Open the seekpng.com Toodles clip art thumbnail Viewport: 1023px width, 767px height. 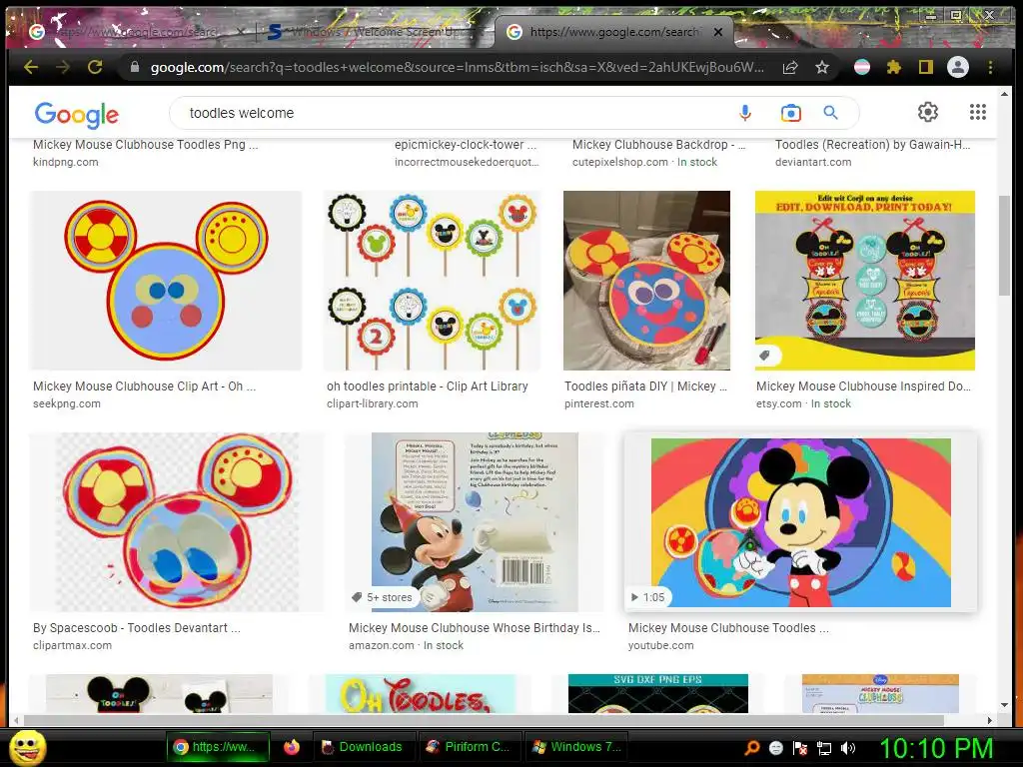pyautogui.click(x=166, y=281)
